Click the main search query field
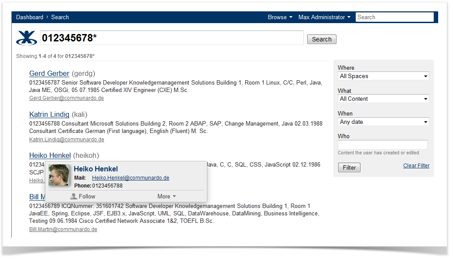 [172, 38]
